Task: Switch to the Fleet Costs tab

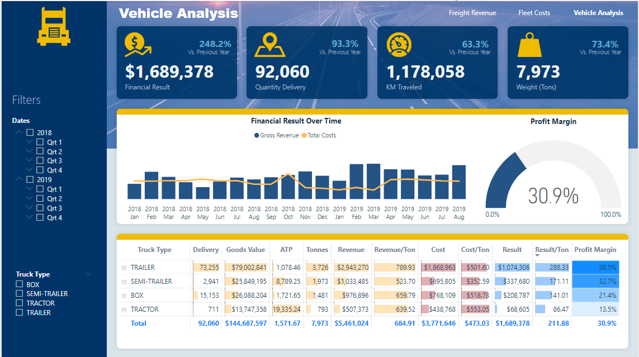Action: [x=534, y=12]
